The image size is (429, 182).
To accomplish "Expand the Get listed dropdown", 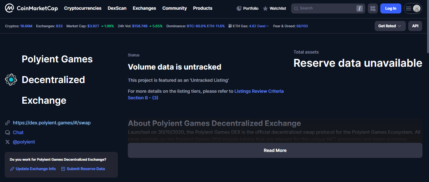I will click(x=390, y=26).
